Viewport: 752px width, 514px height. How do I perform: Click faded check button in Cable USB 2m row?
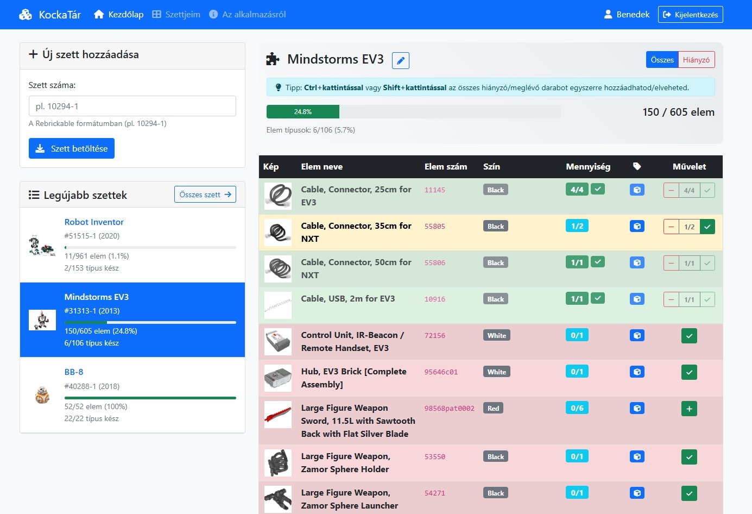(707, 299)
